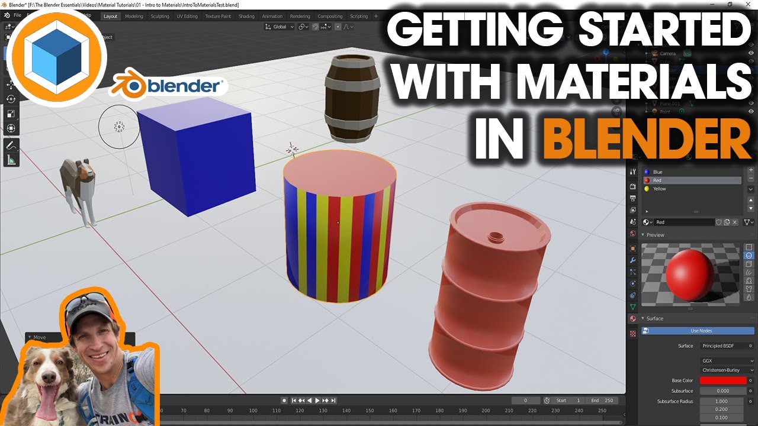Switch to the Sculpting workspace tab
This screenshot has width=758, height=426.
[x=160, y=17]
